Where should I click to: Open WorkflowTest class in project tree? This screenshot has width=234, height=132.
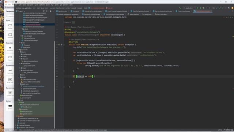[x=27, y=107]
